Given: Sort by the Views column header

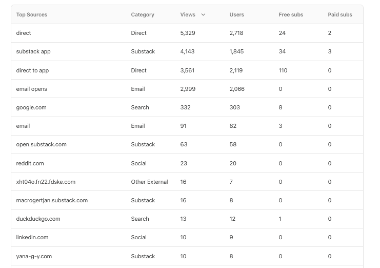Looking at the screenshot, I should coord(188,14).
